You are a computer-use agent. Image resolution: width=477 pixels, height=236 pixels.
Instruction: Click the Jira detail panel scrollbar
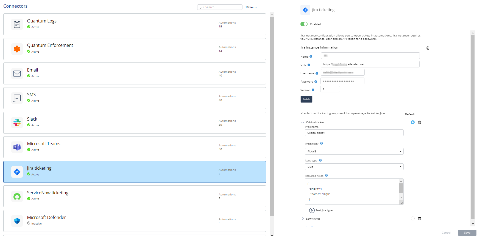(x=473, y=127)
